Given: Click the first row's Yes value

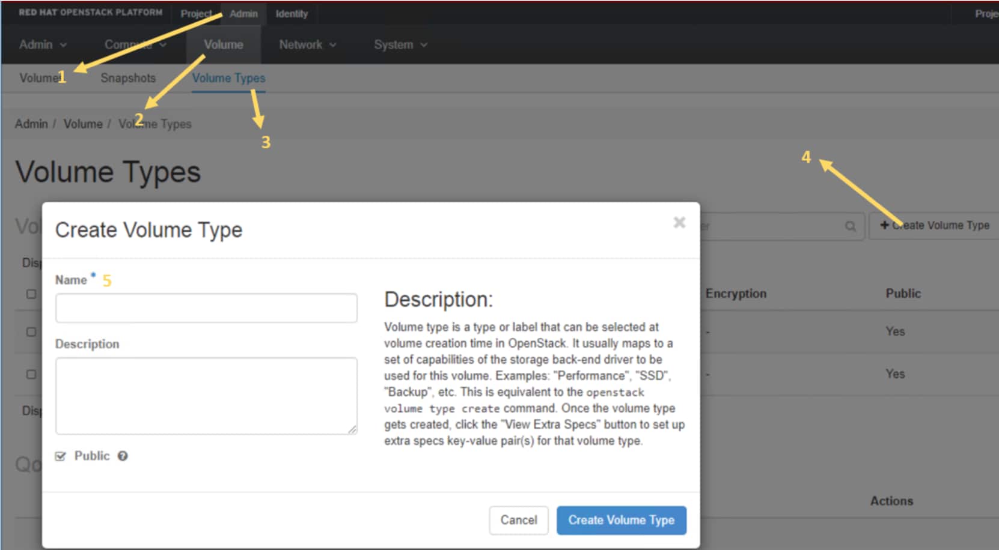Looking at the screenshot, I should pos(895,331).
